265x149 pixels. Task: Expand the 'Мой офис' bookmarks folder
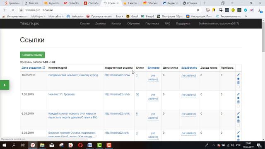coord(39,17)
